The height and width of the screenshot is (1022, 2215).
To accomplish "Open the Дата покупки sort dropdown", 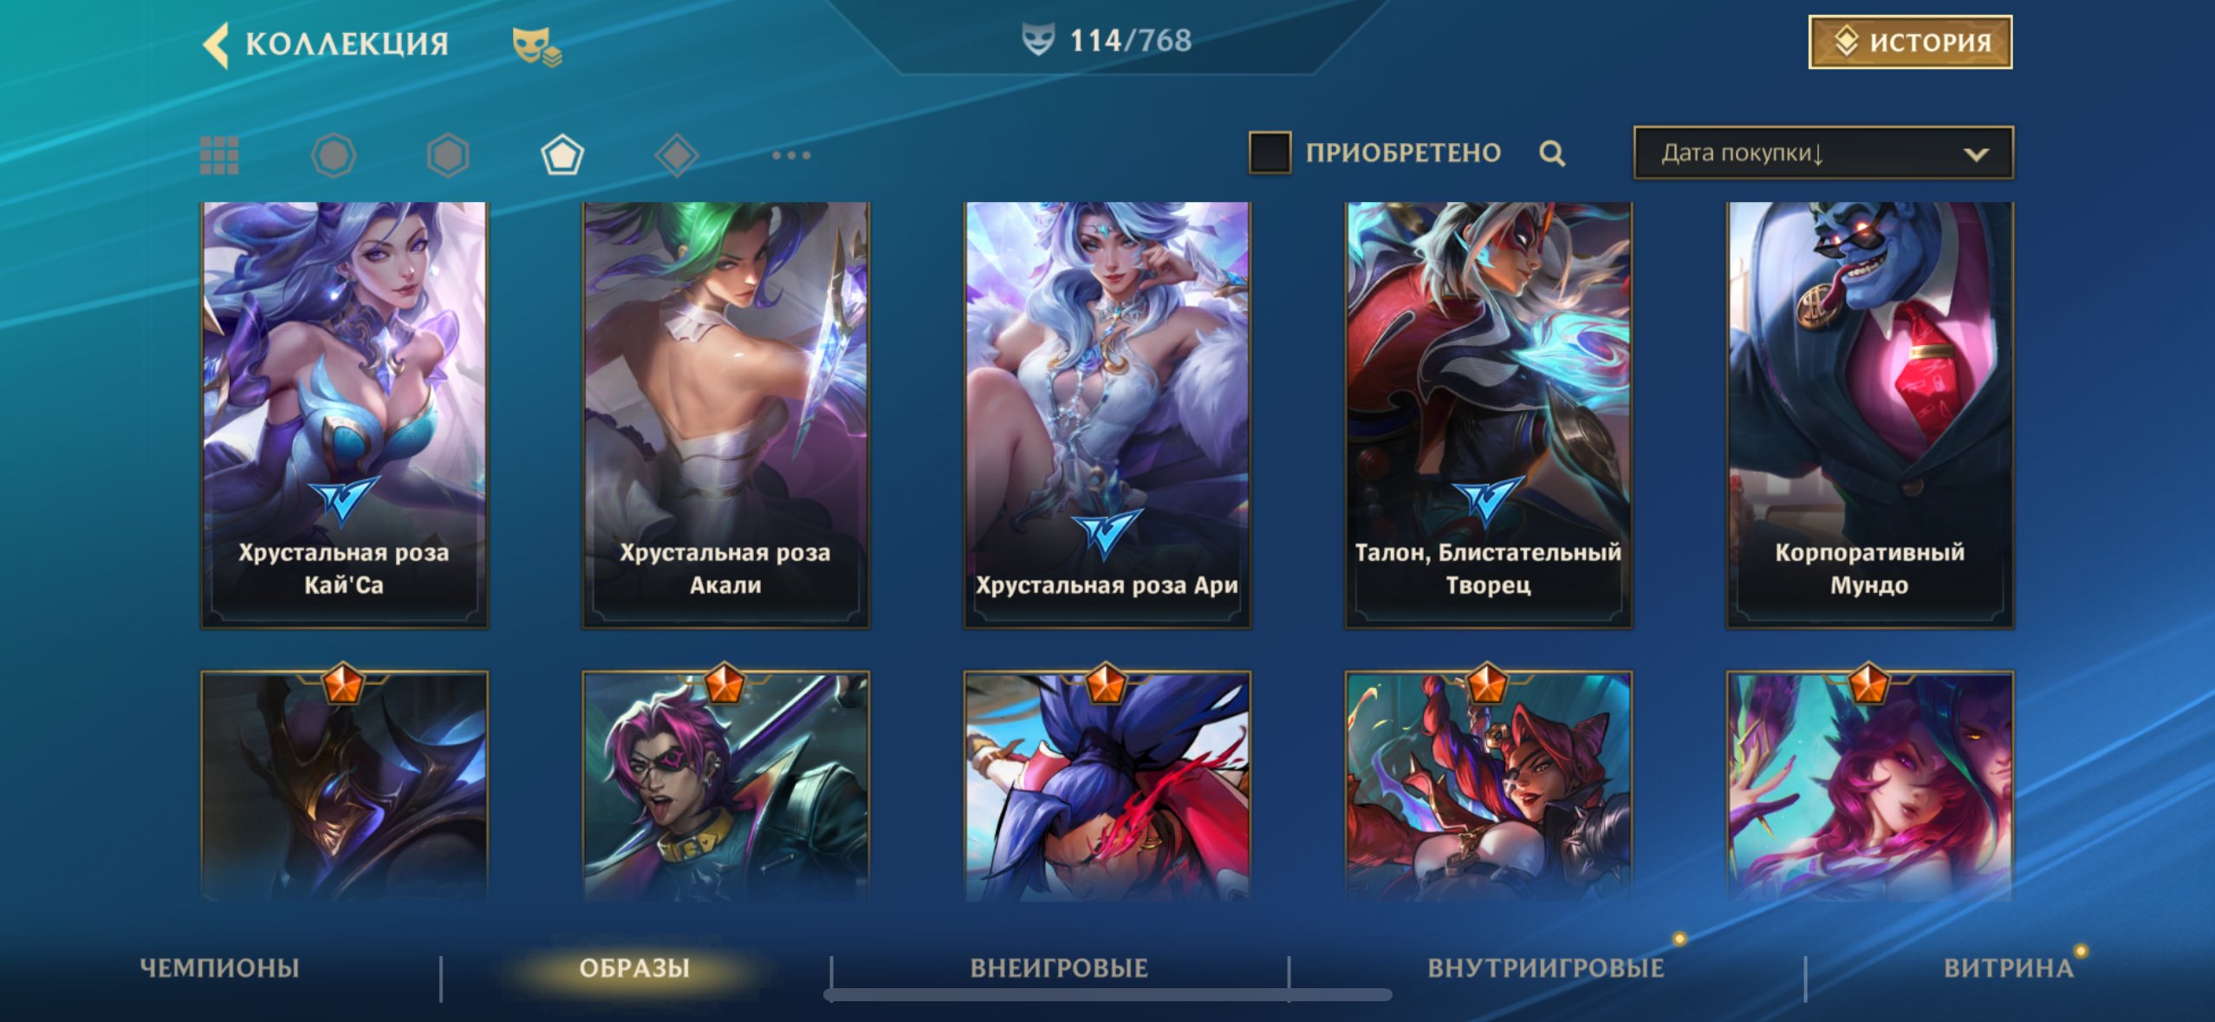I will tap(1823, 153).
